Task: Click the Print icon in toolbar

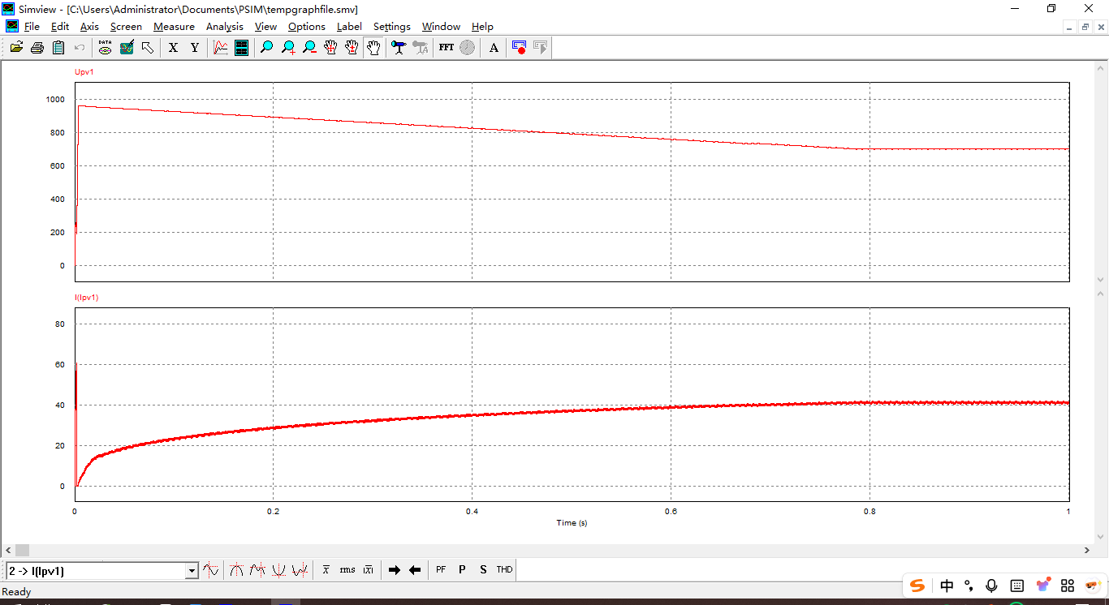Action: (x=37, y=48)
